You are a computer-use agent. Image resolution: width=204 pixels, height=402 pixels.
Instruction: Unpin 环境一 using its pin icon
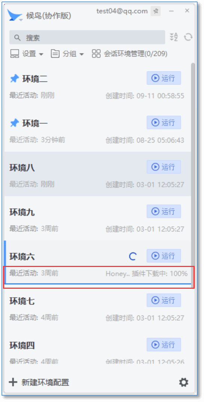tap(14, 123)
